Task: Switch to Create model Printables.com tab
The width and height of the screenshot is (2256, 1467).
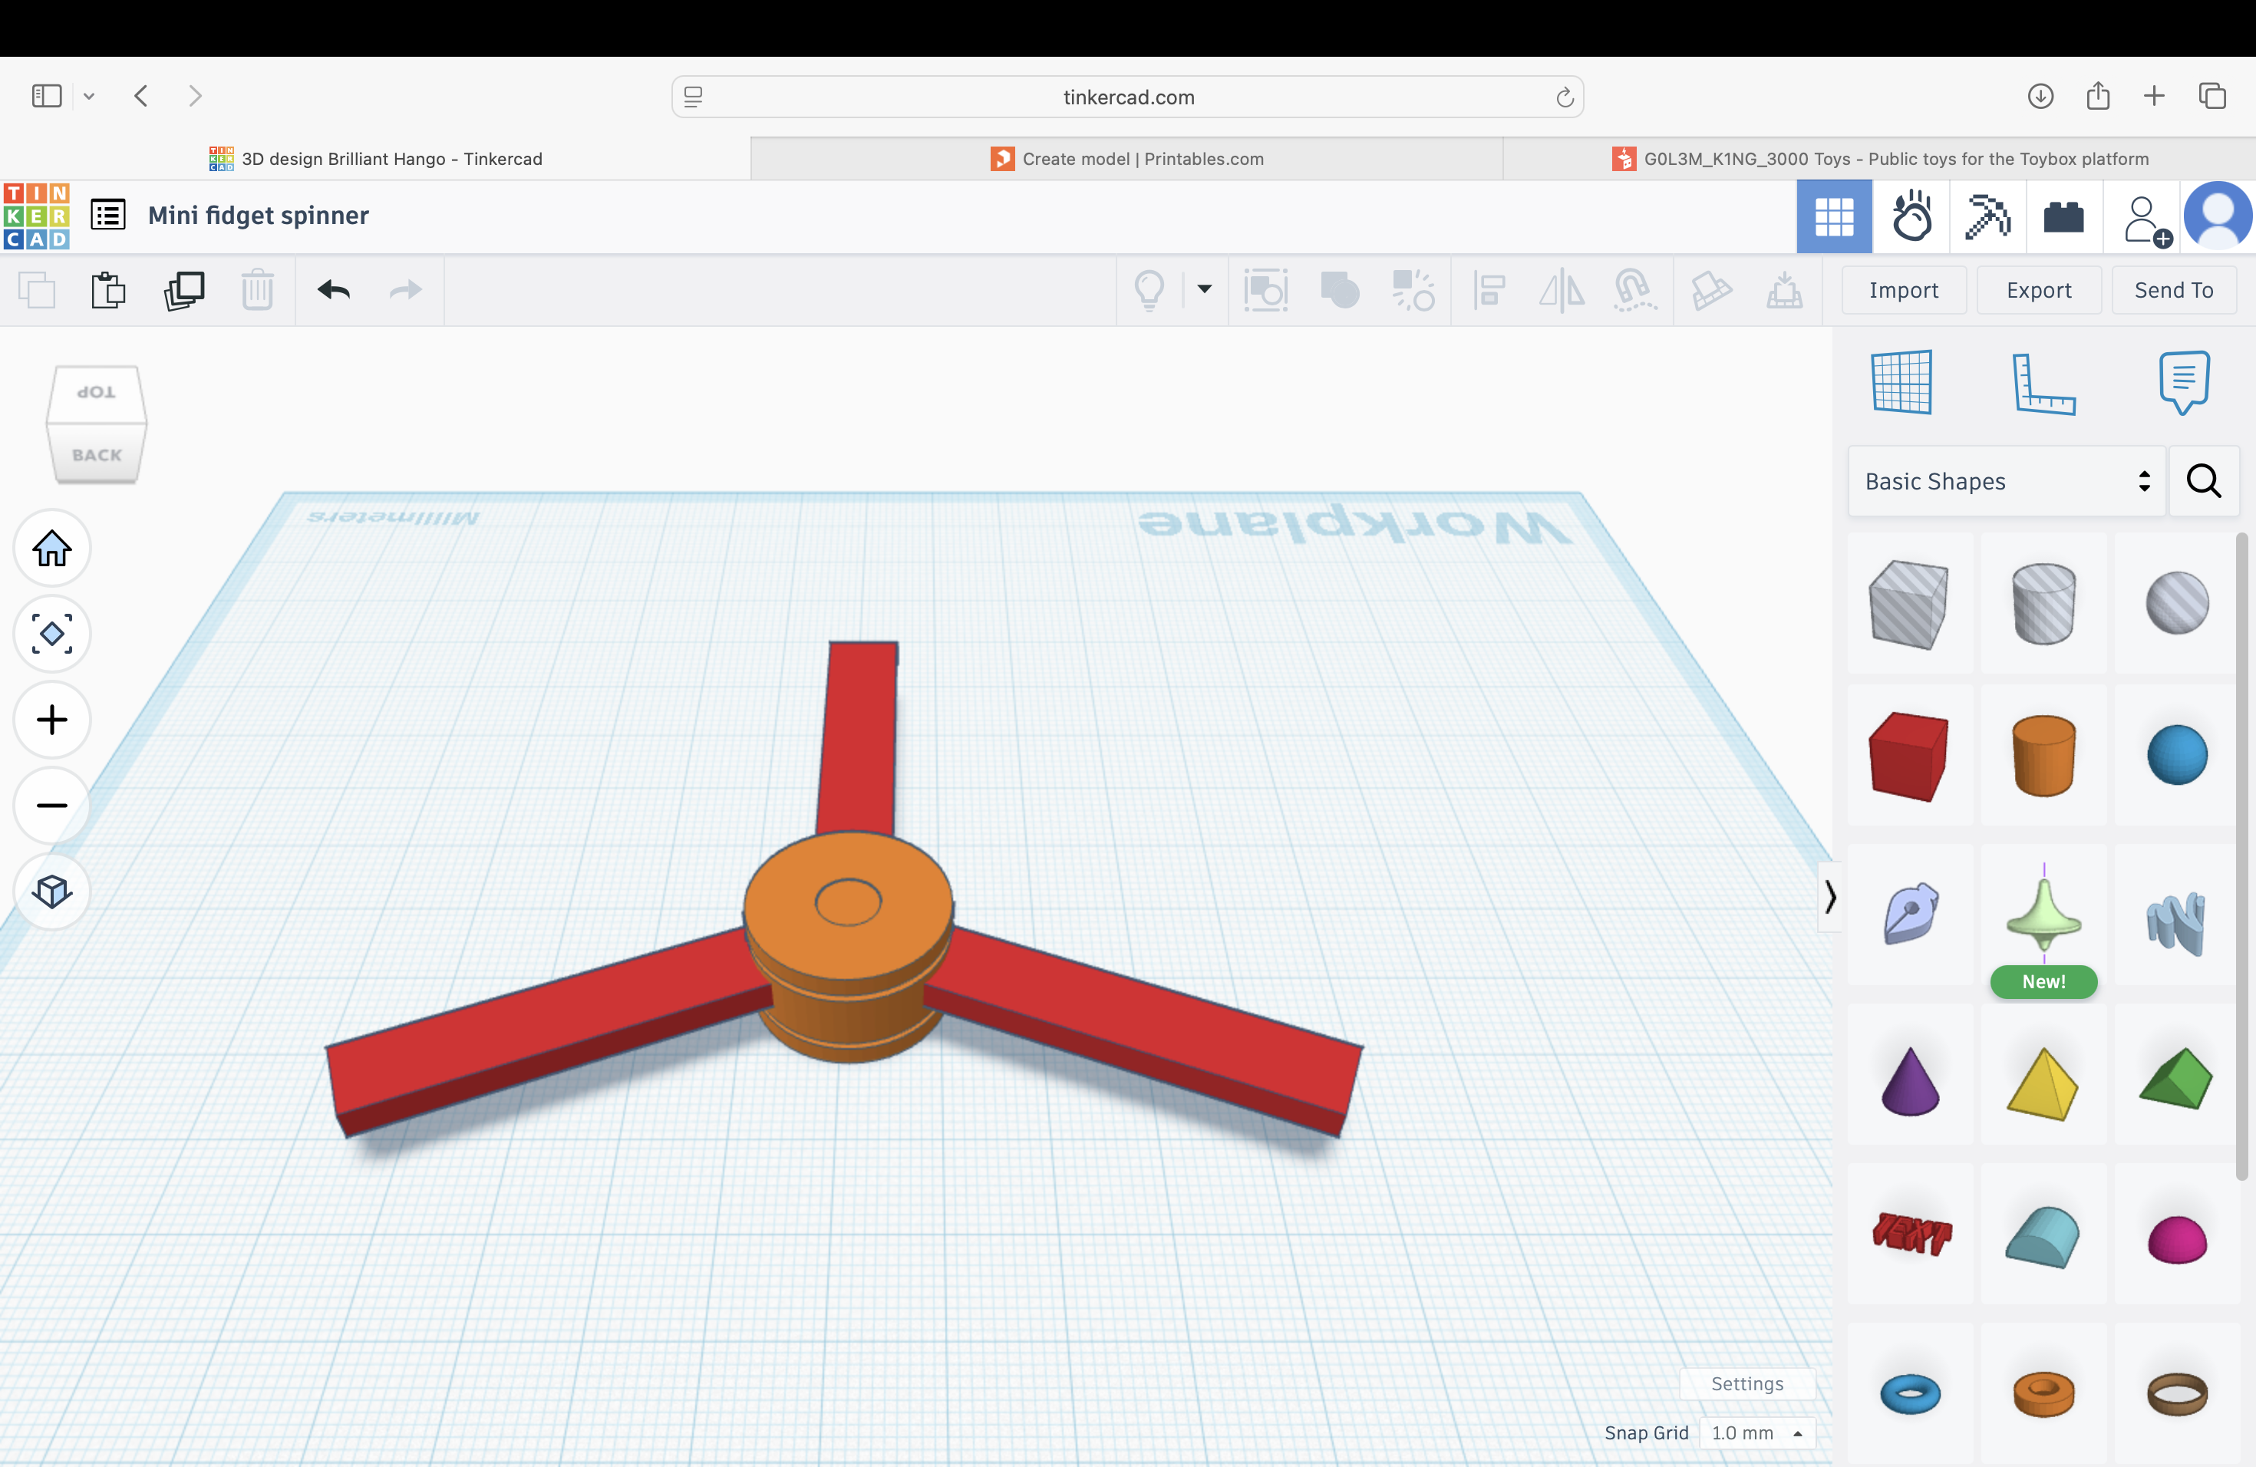Action: 1127,158
